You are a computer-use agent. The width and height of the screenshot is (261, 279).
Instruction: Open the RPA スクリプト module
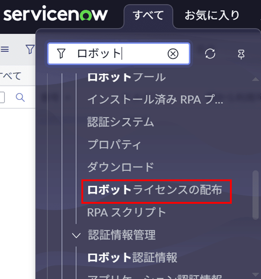click(127, 212)
